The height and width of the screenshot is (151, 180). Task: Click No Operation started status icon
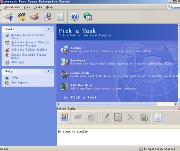coord(141,149)
